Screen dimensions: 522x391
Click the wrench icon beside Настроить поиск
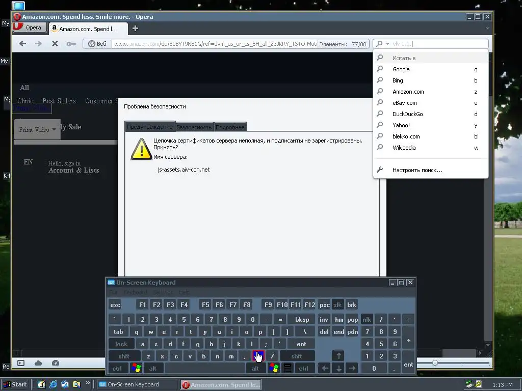tap(380, 170)
